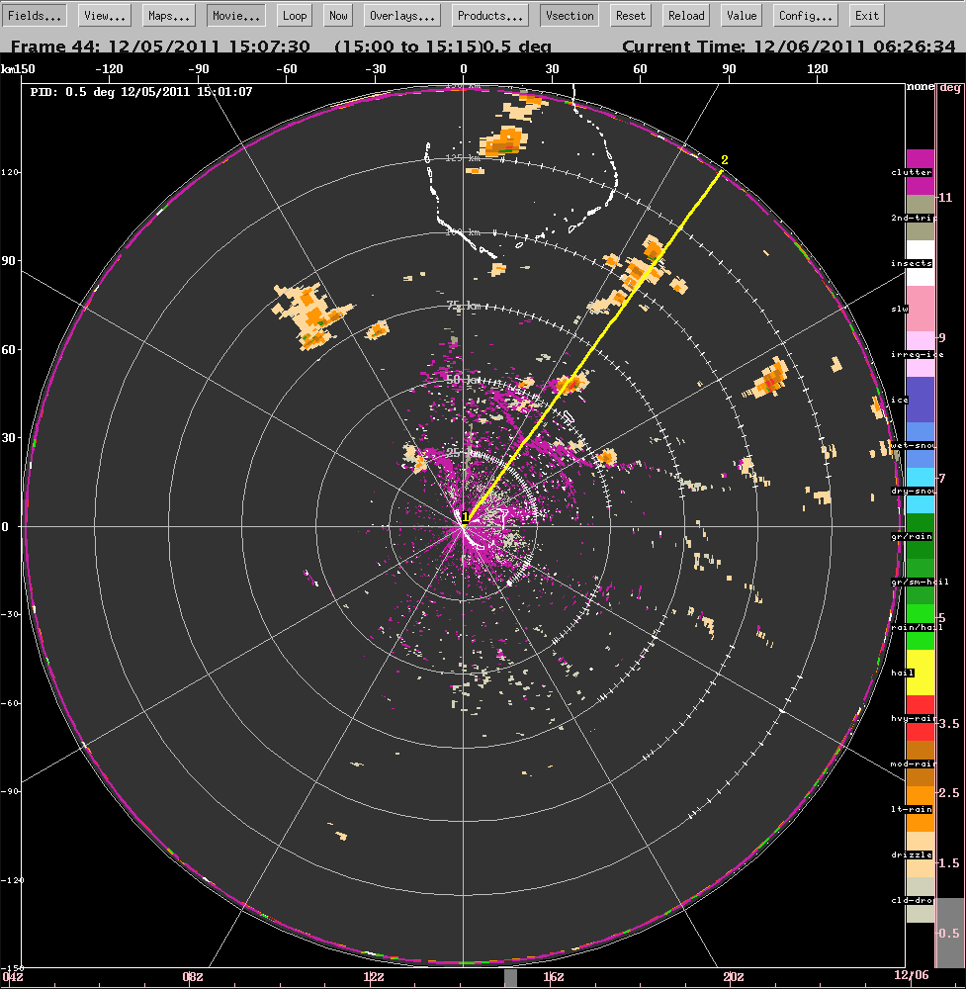Open the Maps... selector
This screenshot has width=966, height=989.
pyautogui.click(x=169, y=16)
